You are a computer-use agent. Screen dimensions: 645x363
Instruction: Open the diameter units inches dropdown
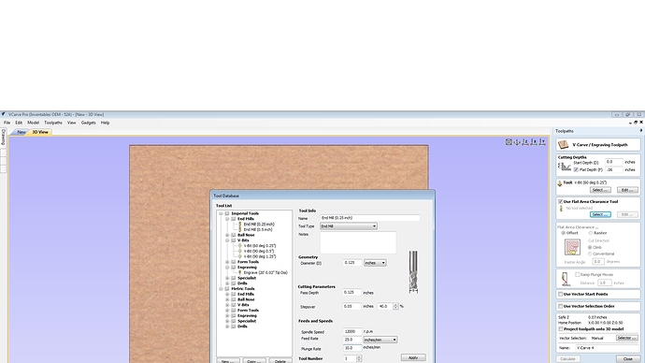[x=375, y=263]
